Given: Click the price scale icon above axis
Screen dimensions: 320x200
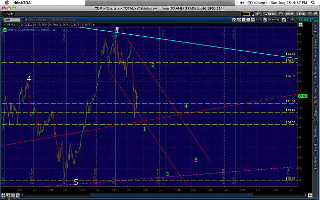Looking at the screenshot, I should point(301,25).
